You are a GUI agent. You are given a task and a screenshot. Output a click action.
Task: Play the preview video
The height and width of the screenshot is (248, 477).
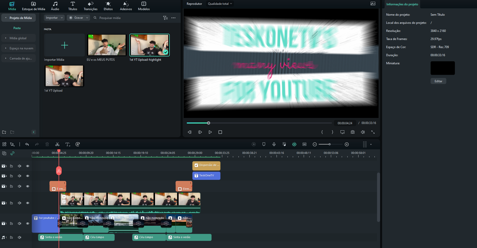(x=210, y=132)
